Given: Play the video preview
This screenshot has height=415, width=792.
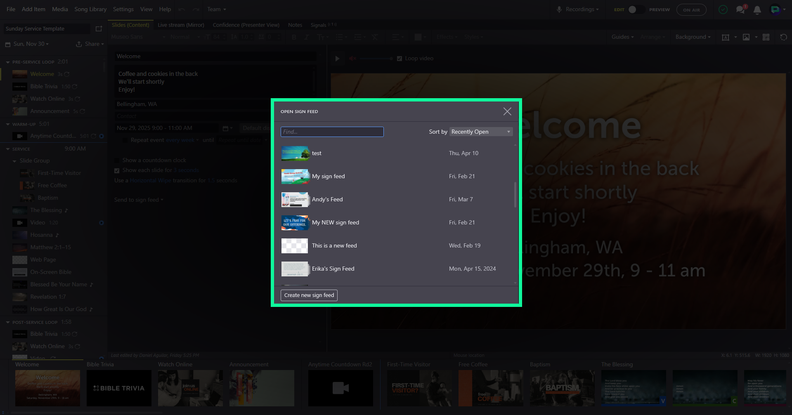Looking at the screenshot, I should tap(337, 59).
